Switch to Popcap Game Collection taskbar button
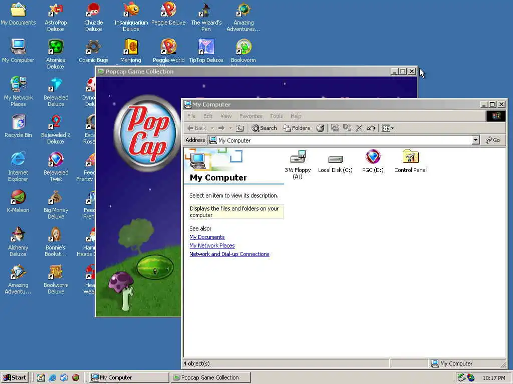This screenshot has width=513, height=384. click(x=211, y=377)
